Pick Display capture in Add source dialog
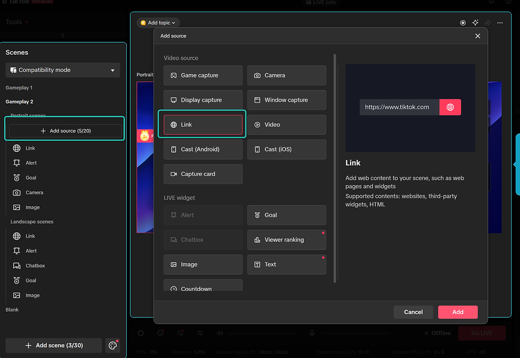520x358 pixels. coord(203,100)
